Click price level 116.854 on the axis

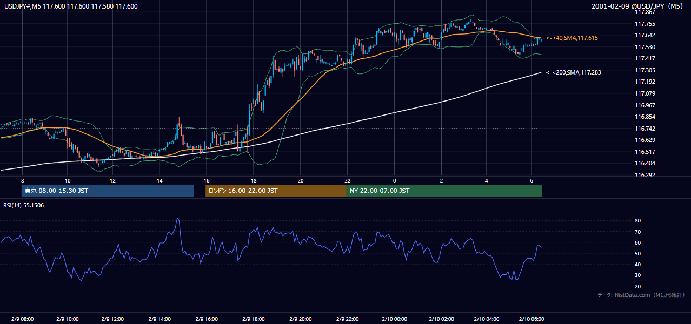(x=645, y=117)
